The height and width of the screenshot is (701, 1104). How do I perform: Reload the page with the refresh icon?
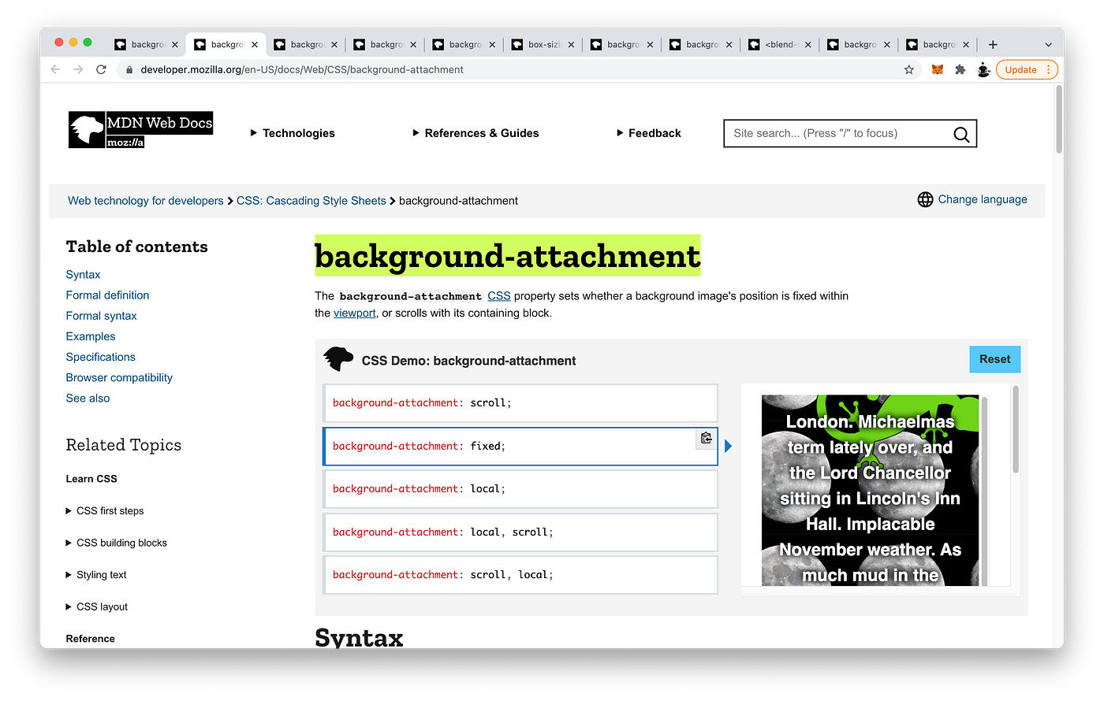[101, 69]
